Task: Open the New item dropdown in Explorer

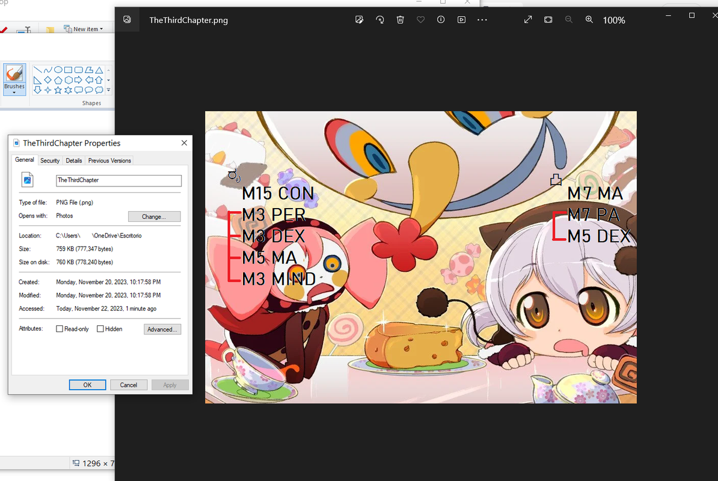Action: pyautogui.click(x=84, y=29)
